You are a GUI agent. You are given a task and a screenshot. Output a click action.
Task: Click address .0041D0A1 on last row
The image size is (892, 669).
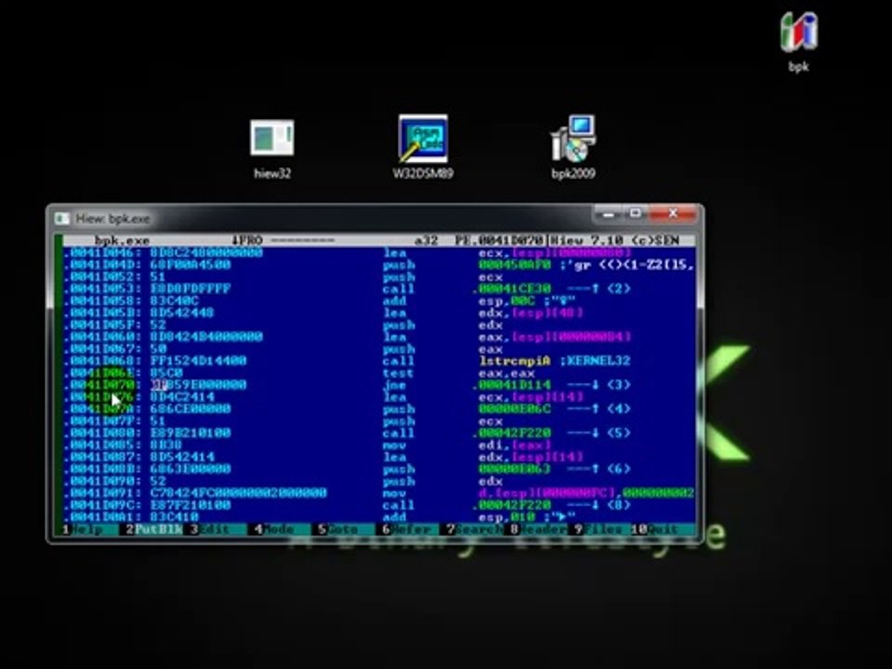point(102,518)
